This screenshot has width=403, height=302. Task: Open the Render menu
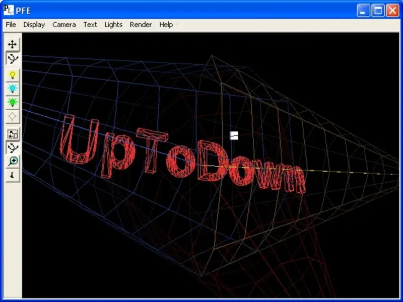pos(141,25)
